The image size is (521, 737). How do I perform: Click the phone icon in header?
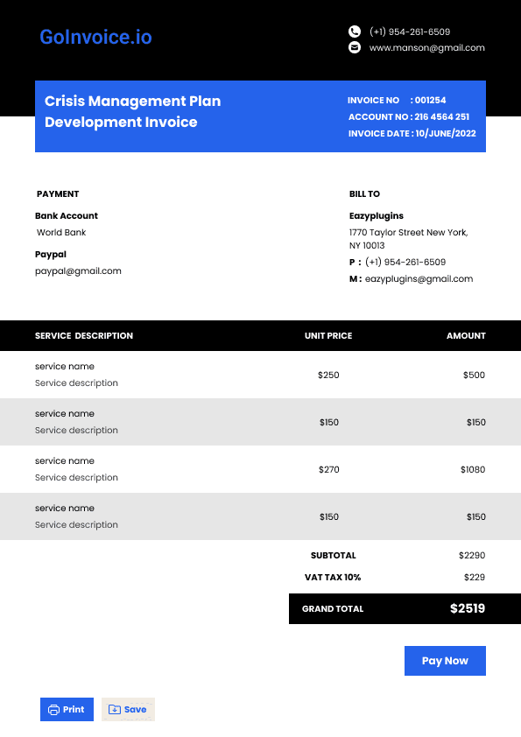tap(355, 32)
